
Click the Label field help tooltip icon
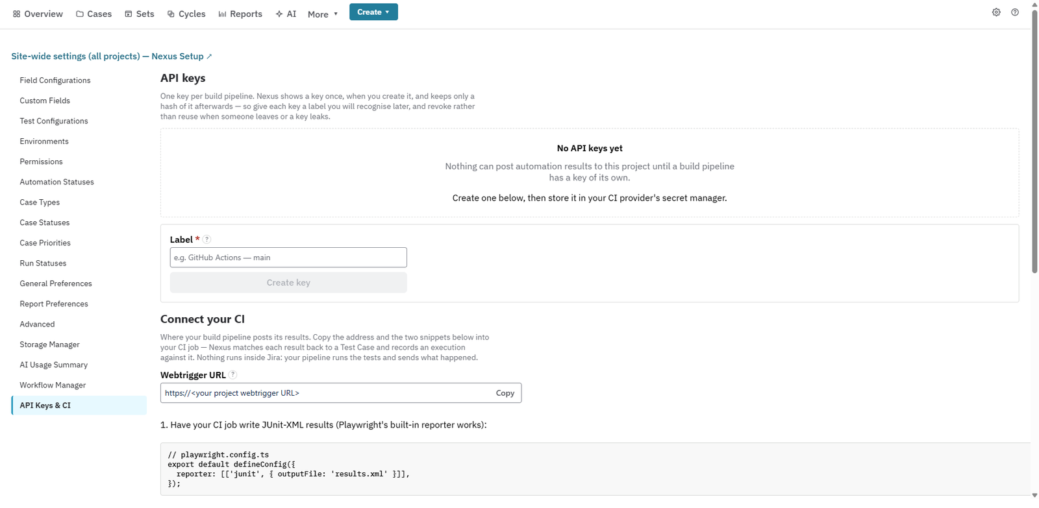click(207, 239)
